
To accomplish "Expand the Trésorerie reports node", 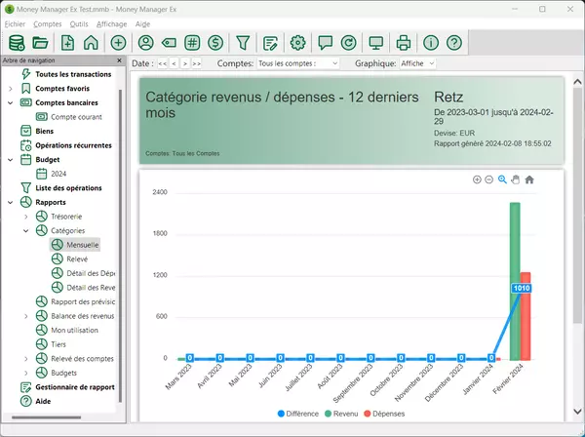I will [x=26, y=216].
